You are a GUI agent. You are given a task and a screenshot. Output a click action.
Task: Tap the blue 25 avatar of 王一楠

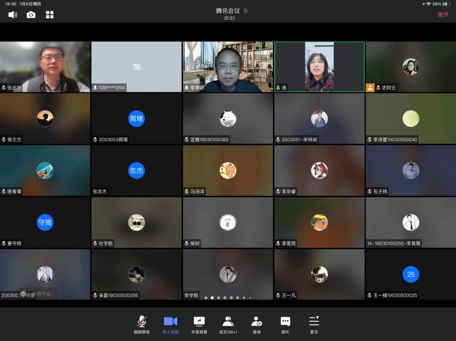click(410, 274)
